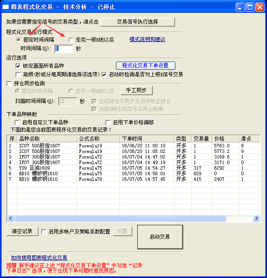Click the 交易信号执行选择 button

tap(138, 22)
